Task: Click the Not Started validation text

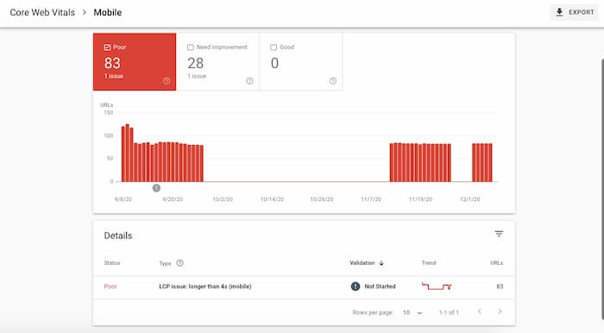Action: (380, 286)
